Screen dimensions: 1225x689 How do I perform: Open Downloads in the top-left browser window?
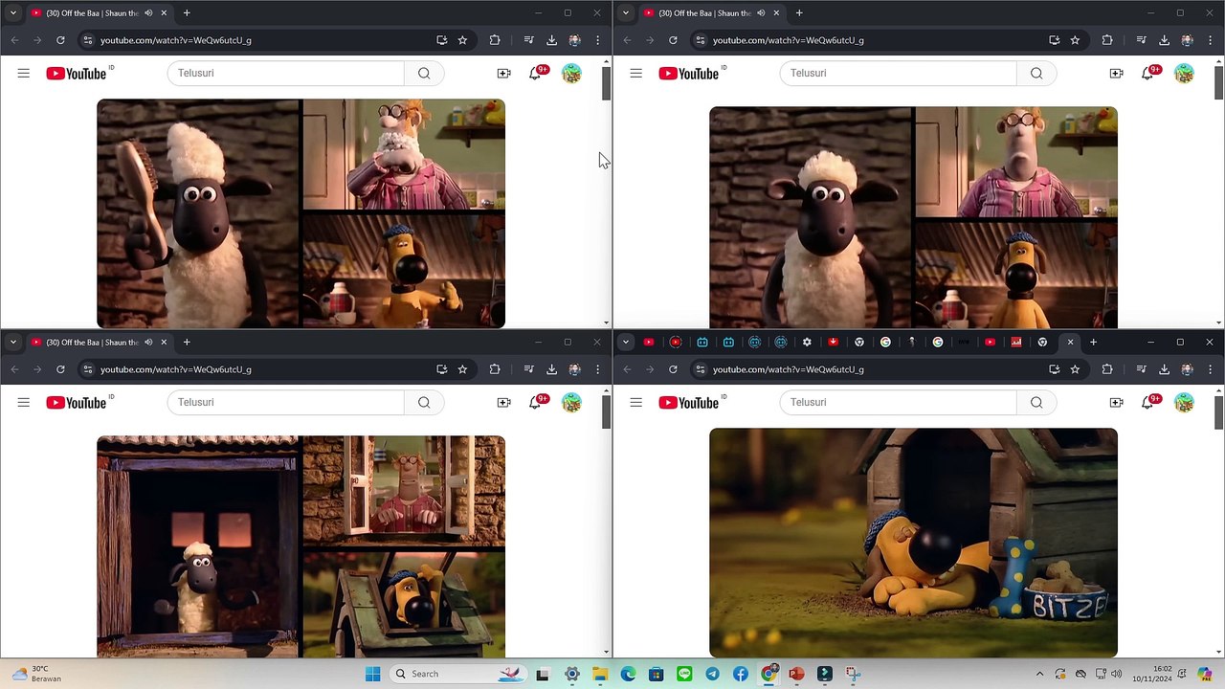coord(551,40)
